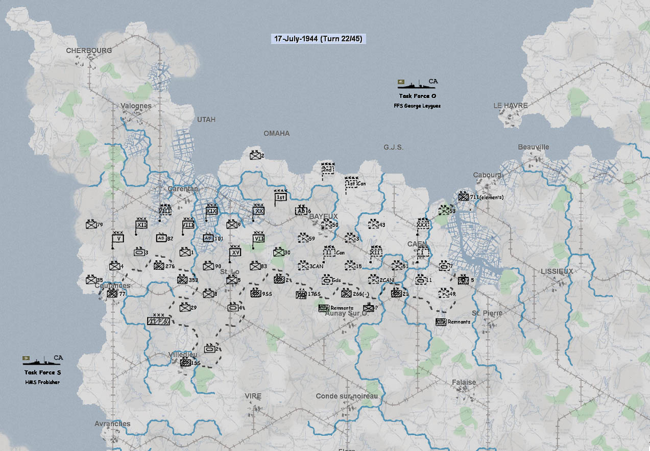This screenshot has height=451, width=650.
Task: Select the 276 hatched enemy division
Action: pos(159,266)
